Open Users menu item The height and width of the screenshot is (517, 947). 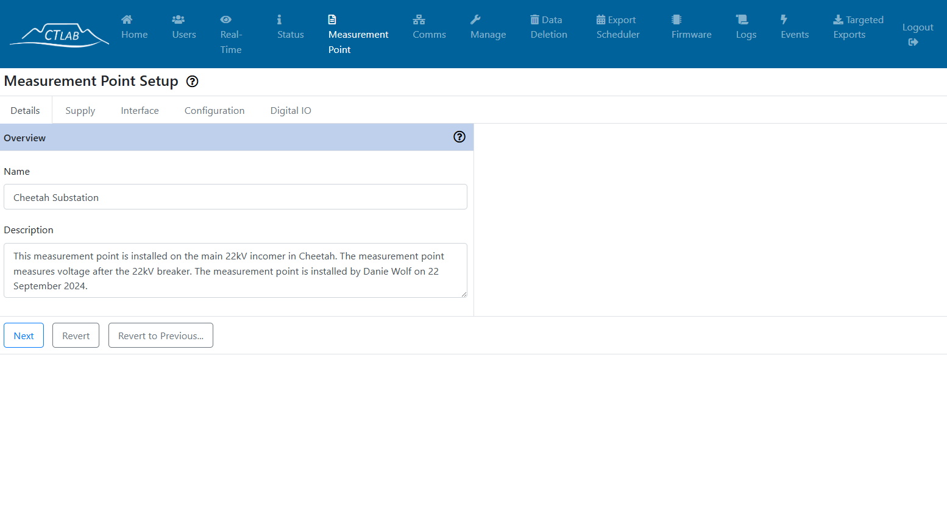pos(184,35)
